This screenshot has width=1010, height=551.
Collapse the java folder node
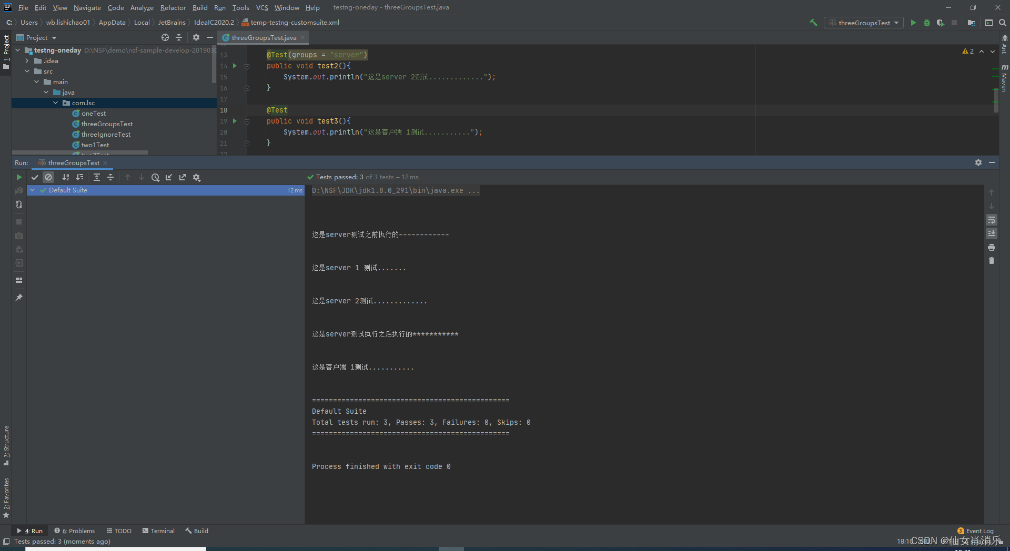46,92
